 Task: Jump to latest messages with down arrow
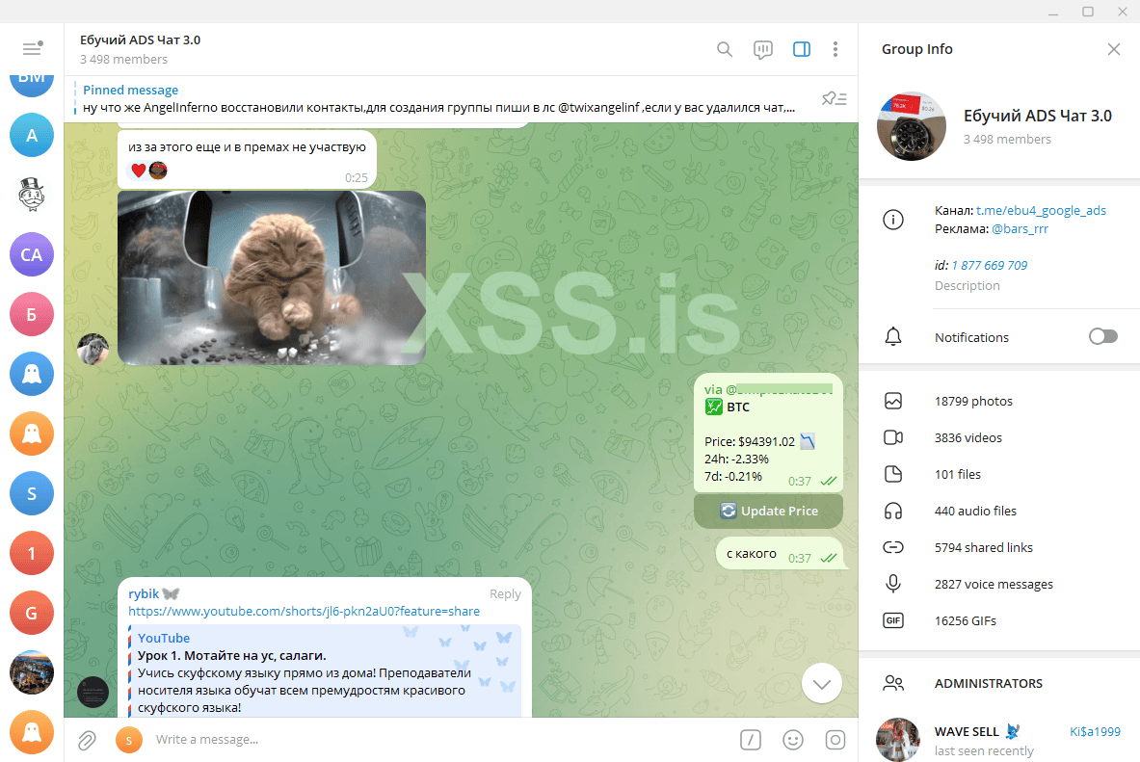point(822,683)
